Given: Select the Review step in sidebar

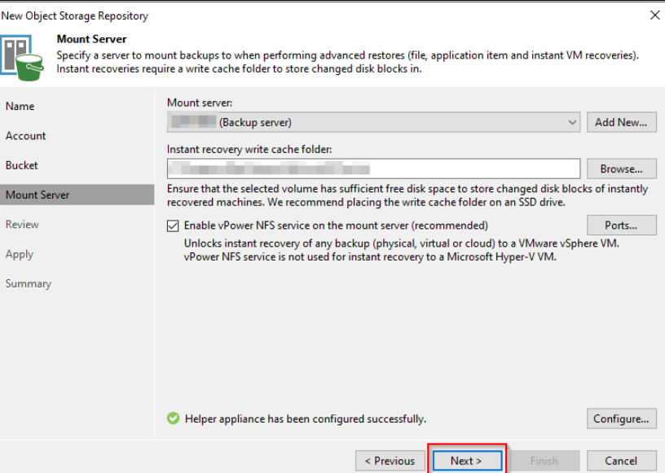Looking at the screenshot, I should [22, 225].
